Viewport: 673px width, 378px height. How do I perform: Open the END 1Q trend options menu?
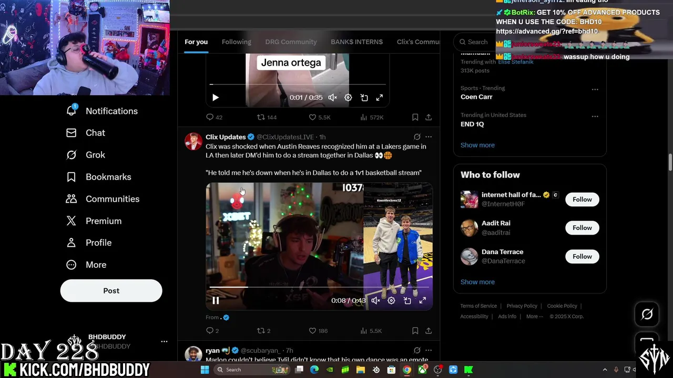click(x=595, y=116)
